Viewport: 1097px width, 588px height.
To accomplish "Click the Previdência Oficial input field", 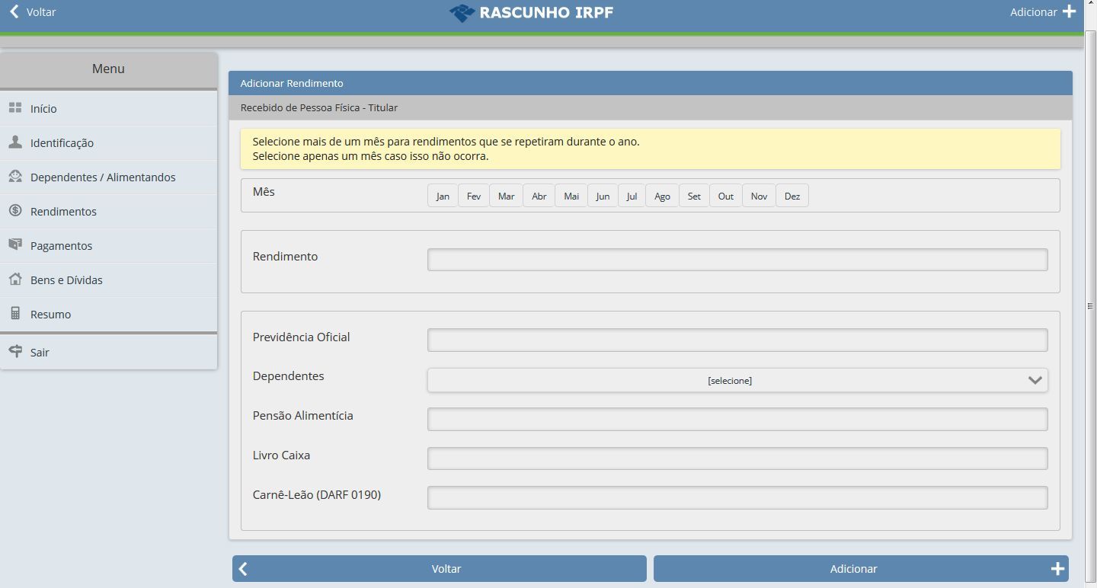I will (x=737, y=340).
